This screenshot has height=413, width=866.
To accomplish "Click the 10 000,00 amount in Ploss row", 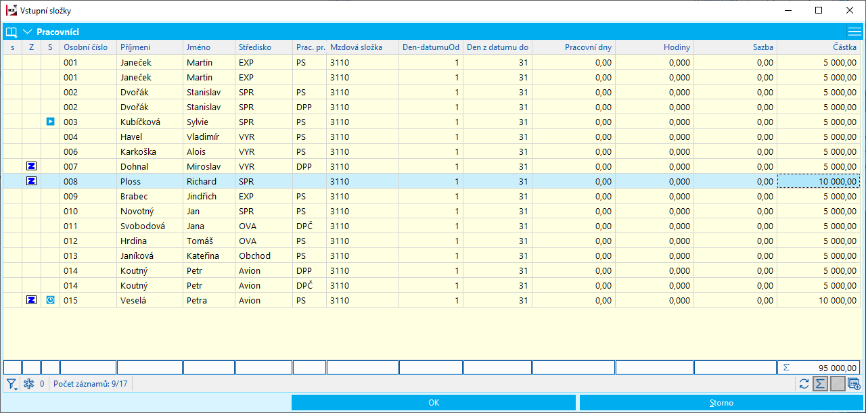I will coord(819,181).
